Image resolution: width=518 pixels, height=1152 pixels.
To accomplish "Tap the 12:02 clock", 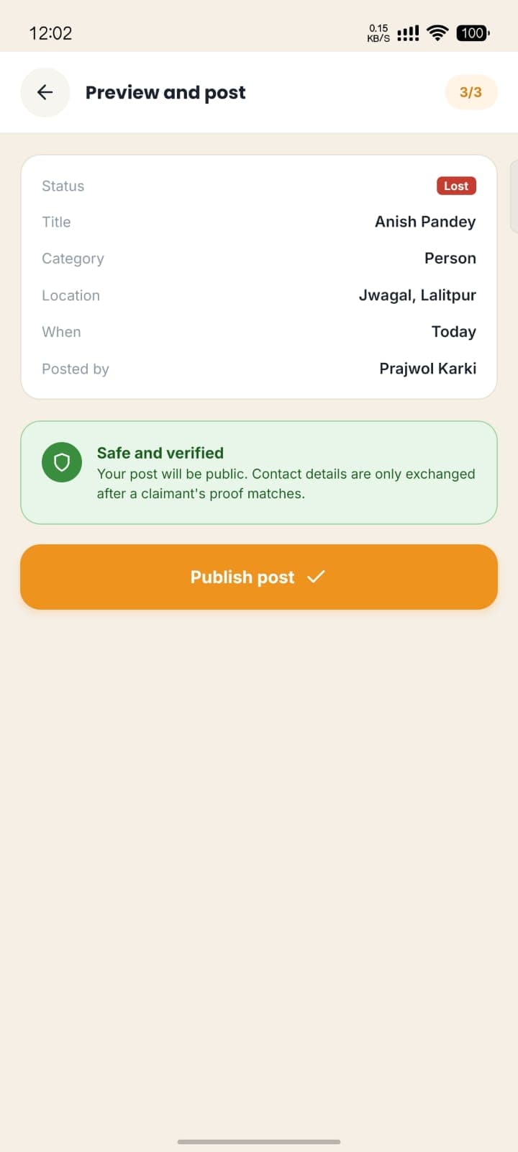I will (50, 33).
